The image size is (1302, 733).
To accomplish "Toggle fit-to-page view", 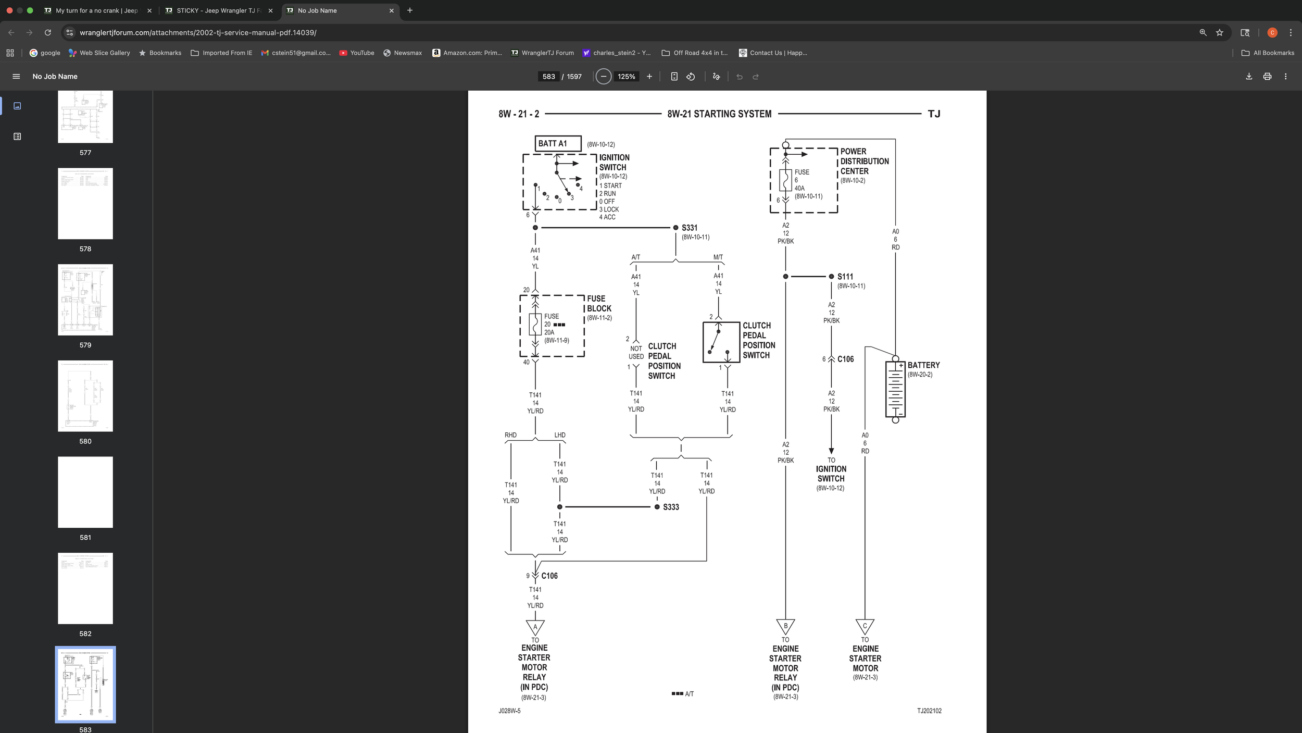I will [674, 76].
